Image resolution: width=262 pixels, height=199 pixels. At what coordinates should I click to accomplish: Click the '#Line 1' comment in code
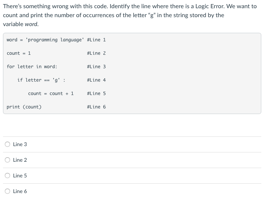(96, 40)
